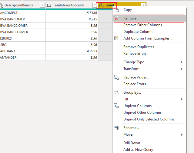Click the BVA BANCOMER cell
194x153 pixels.
click(x=23, y=19)
